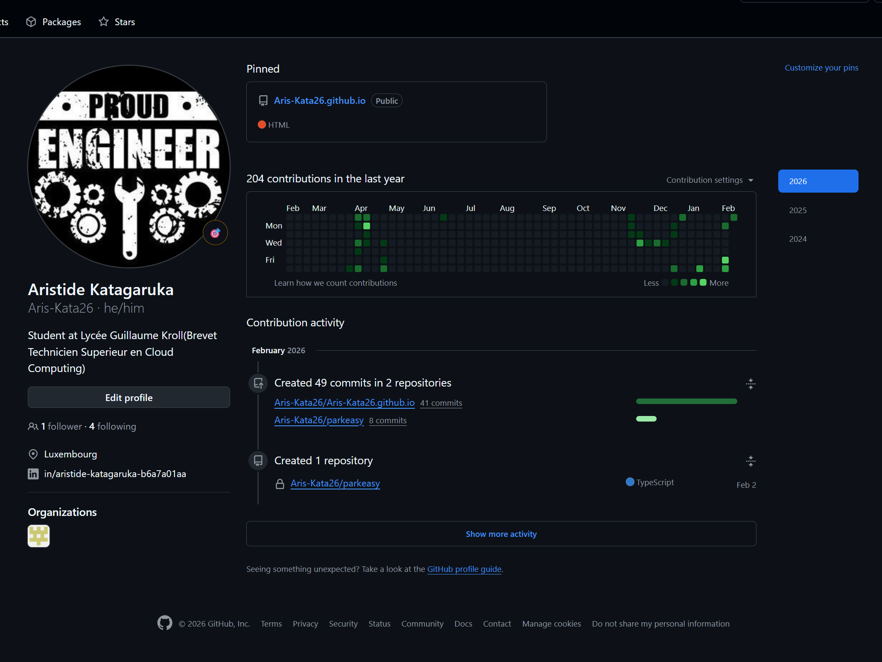The width and height of the screenshot is (882, 662).
Task: Click Manage cookies in footer
Action: (552, 624)
